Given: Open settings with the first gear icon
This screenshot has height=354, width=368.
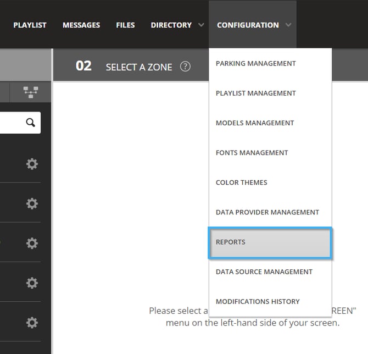Looking at the screenshot, I should 32,164.
